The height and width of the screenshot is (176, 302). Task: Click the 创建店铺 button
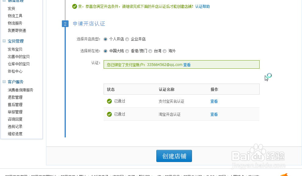[174, 156]
